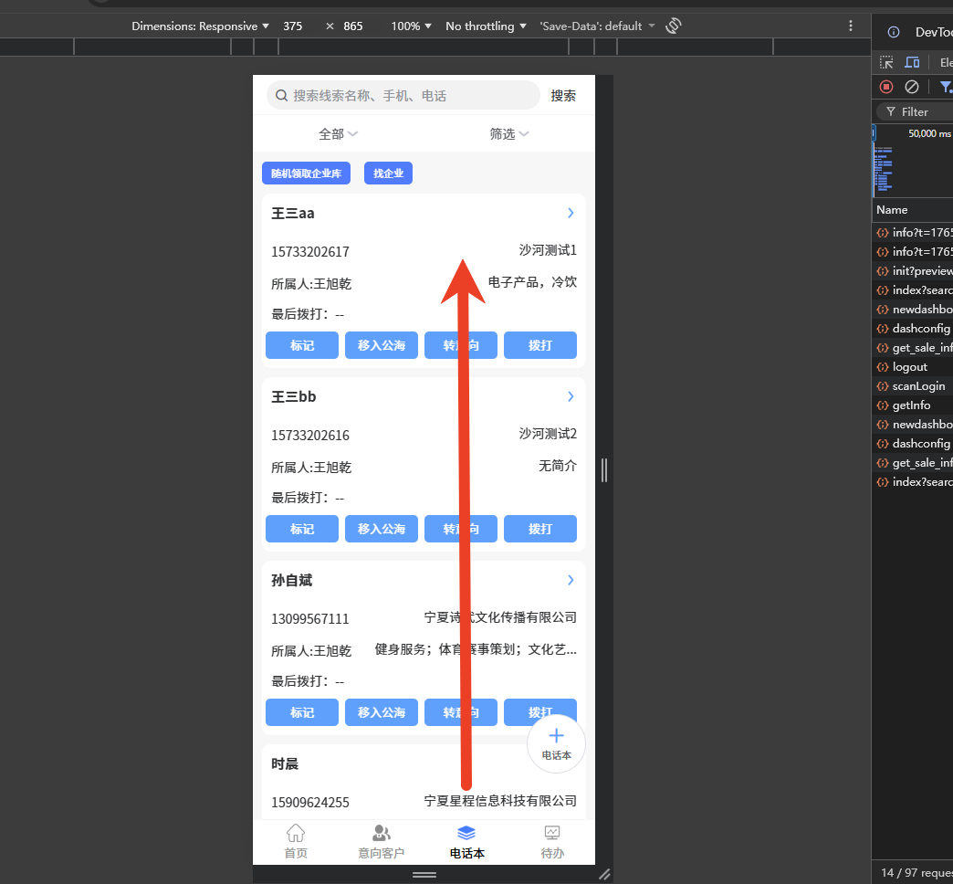Select the 电话本 bottom tab
The width and height of the screenshot is (953, 884).
466,841
